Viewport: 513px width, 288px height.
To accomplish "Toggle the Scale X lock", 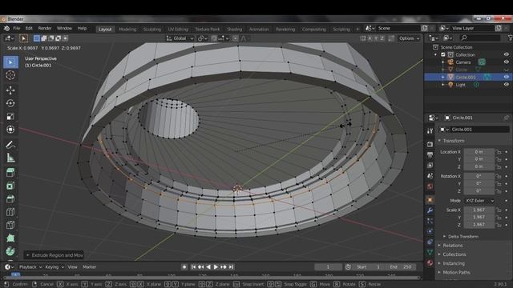I will click(499, 210).
